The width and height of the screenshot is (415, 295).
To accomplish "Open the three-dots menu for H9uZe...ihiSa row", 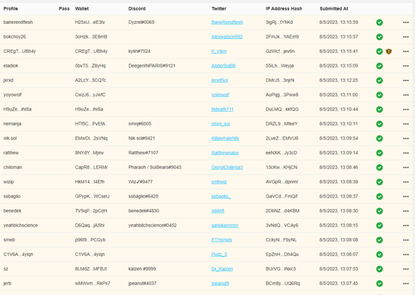I will coord(406,110).
